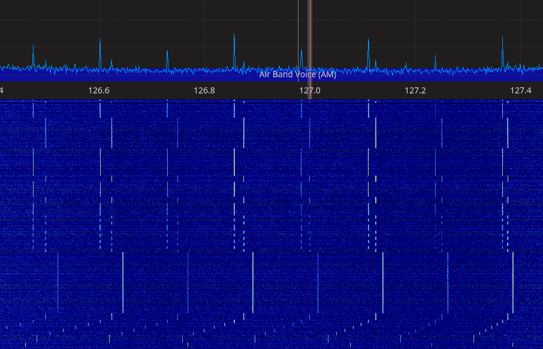The width and height of the screenshot is (543, 349).
Task: Tune to the spectrum peak near 127.24
Action: click(435, 60)
